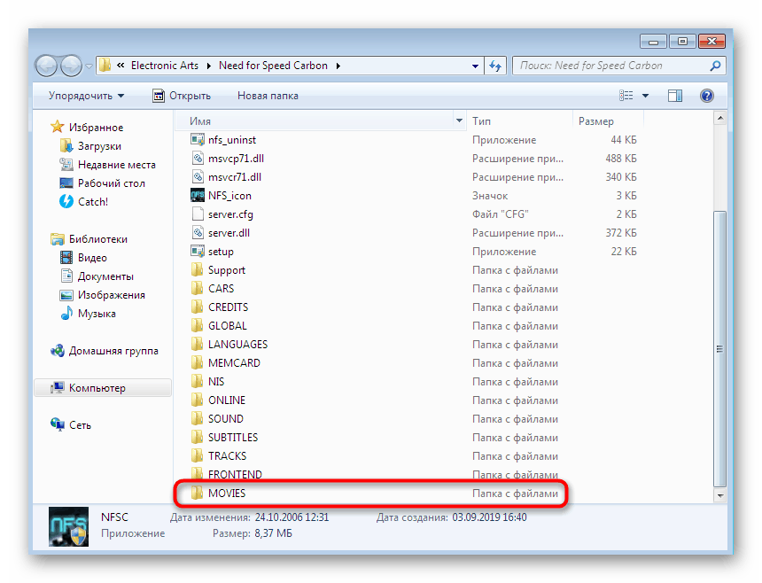The width and height of the screenshot is (762, 583).
Task: Go back with the Back arrow button
Action: click(47, 66)
